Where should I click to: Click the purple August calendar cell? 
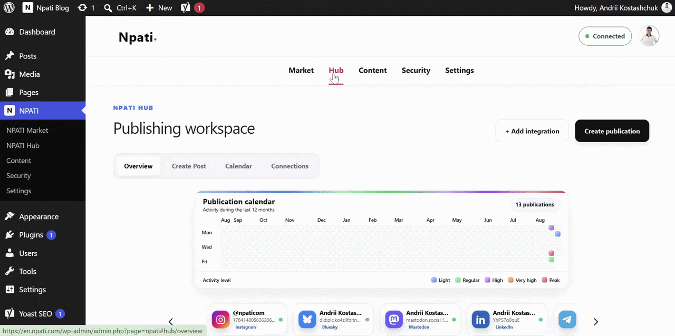tap(551, 228)
